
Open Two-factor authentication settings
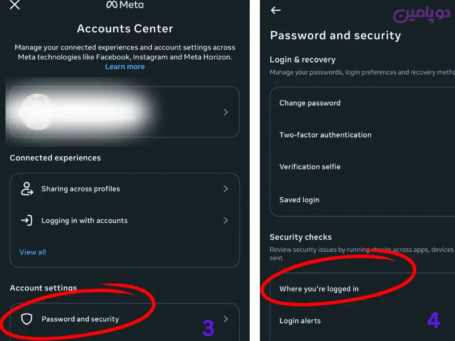coord(325,135)
